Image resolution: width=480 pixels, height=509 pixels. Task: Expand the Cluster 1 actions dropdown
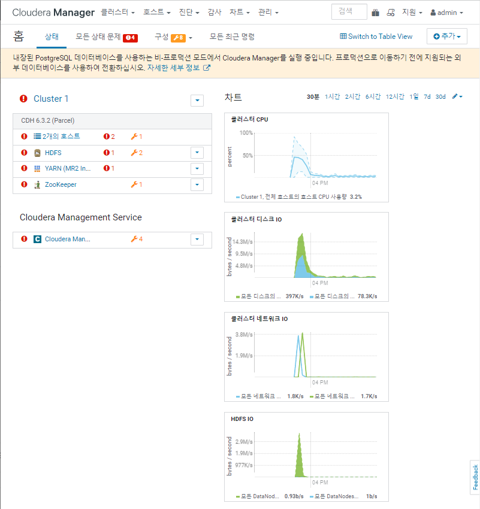pyautogui.click(x=197, y=101)
